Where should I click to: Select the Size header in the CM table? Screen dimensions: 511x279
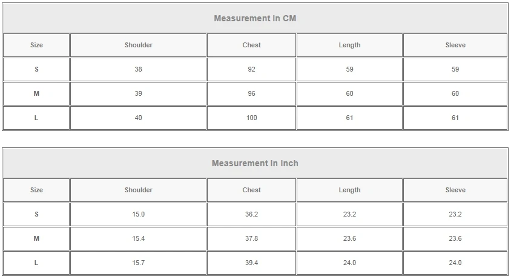pyautogui.click(x=36, y=45)
